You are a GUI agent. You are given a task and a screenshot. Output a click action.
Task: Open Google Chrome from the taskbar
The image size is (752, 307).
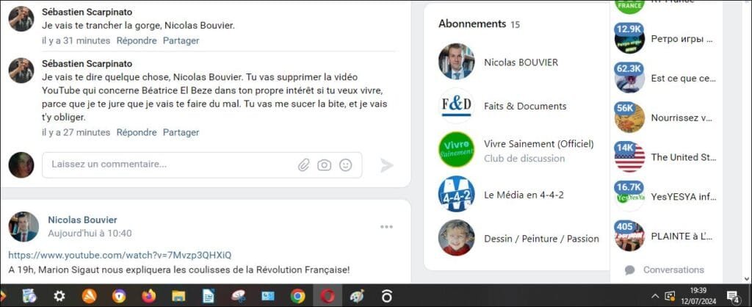(297, 296)
